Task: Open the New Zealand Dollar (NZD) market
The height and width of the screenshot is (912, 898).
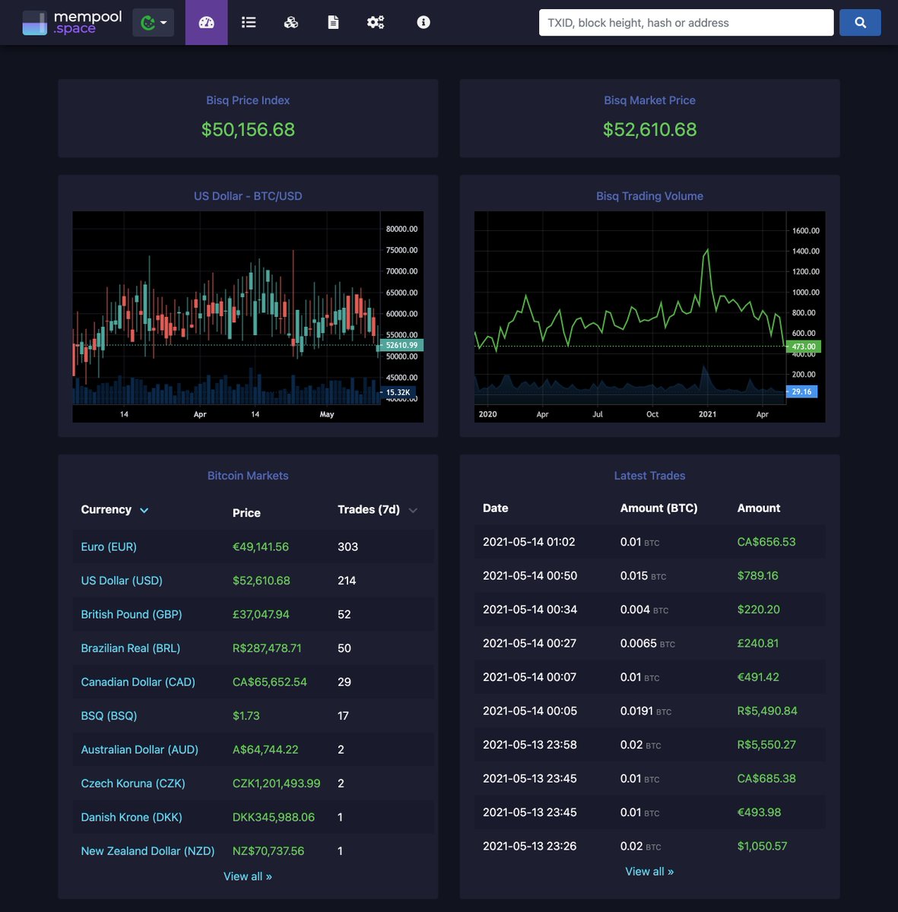Action: click(x=148, y=850)
